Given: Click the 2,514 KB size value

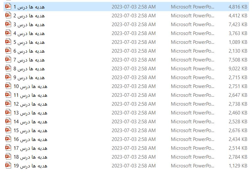Looking at the screenshot, I should pos(238,148).
